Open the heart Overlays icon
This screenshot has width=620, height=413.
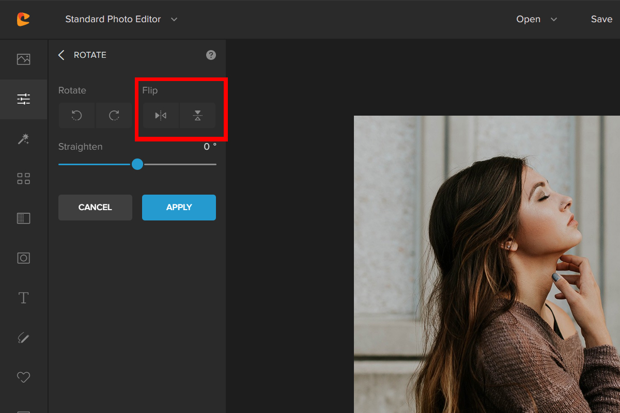[23, 377]
